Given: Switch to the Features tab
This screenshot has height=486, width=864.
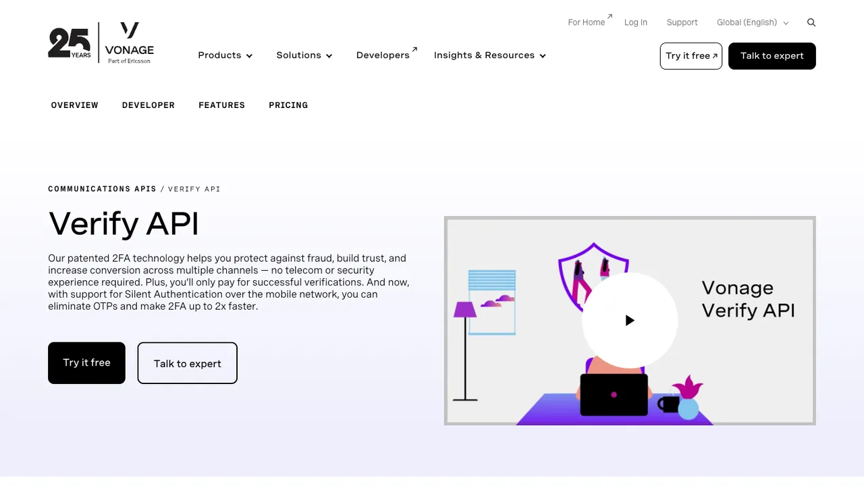Looking at the screenshot, I should pos(222,105).
